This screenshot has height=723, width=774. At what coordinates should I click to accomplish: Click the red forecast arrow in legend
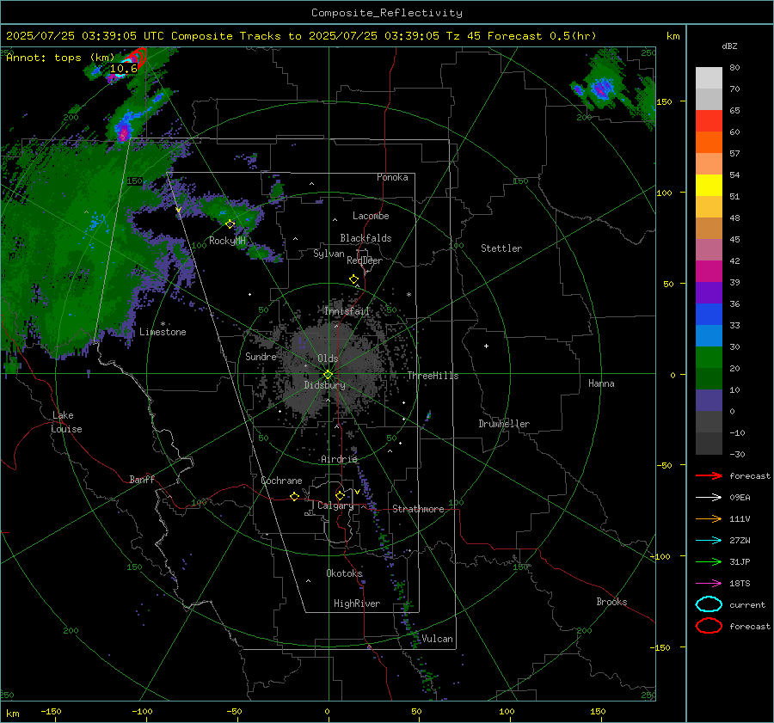coord(709,475)
